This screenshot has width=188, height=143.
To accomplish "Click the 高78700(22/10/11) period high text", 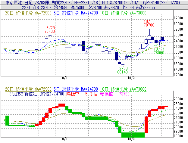I will click(x=127, y=2).
